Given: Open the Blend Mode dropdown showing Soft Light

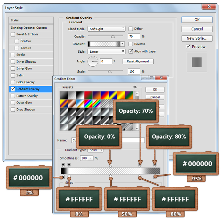Looking at the screenshot, I should [107, 29].
